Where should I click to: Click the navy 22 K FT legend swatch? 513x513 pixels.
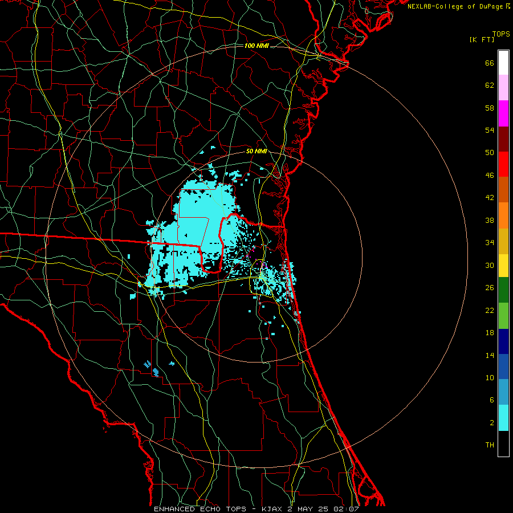pyautogui.click(x=503, y=341)
